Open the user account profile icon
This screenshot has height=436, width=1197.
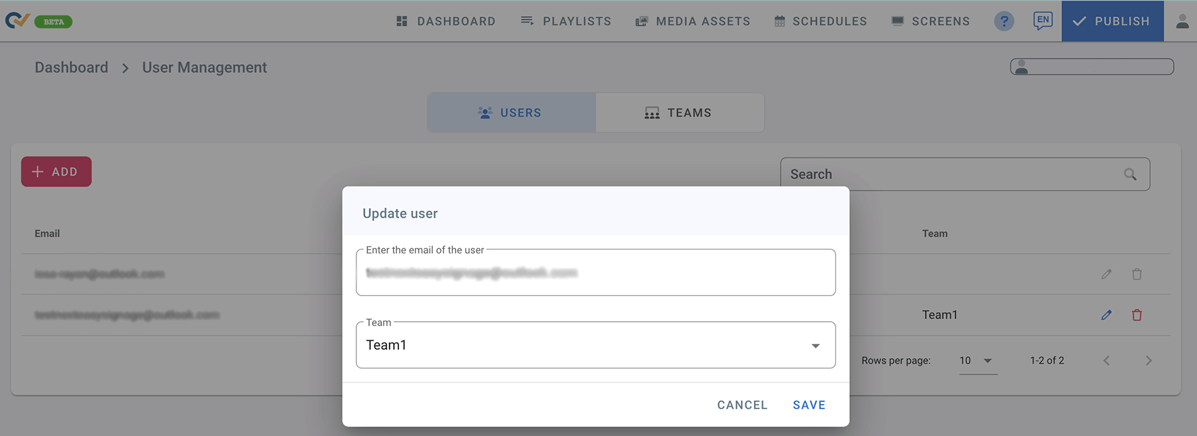click(1182, 21)
